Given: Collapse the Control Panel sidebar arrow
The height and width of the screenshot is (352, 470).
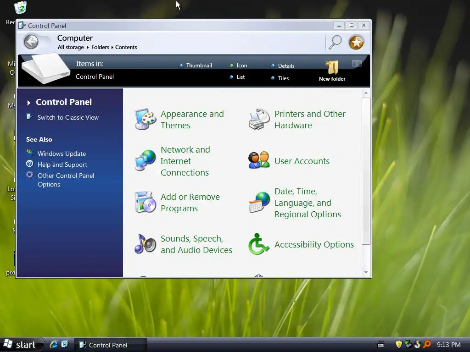Looking at the screenshot, I should tap(29, 103).
